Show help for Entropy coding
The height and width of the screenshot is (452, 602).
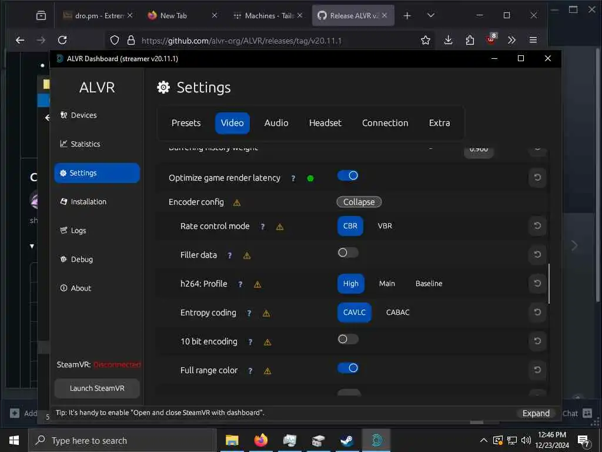click(x=249, y=313)
